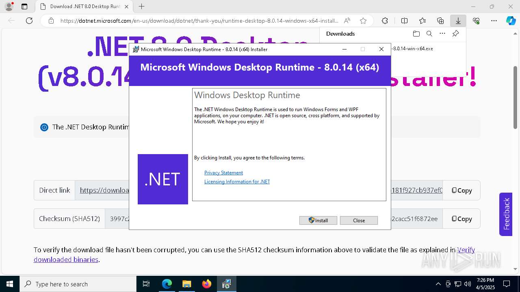Toggle the Downloads toolbar button
The height and width of the screenshot is (292, 520).
(x=458, y=21)
